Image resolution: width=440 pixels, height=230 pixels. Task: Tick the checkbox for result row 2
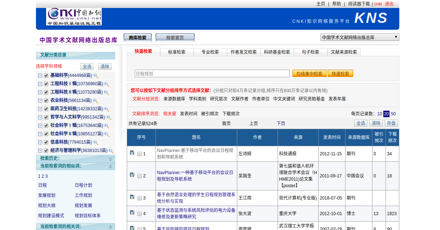(140, 176)
